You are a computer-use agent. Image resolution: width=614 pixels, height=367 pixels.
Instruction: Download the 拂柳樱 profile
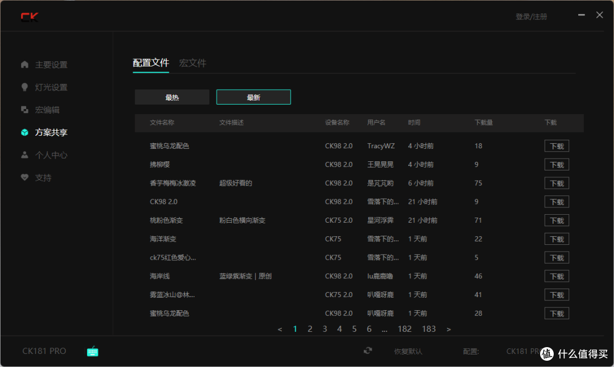coord(557,165)
